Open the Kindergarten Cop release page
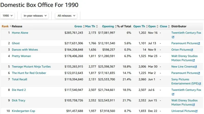Viewport: 204px width, 114px height. tap(23, 111)
